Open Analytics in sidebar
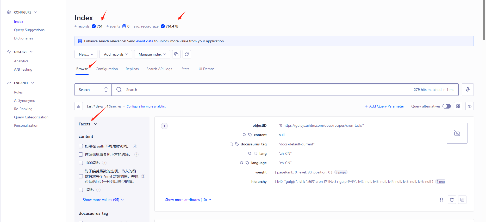 tap(21, 61)
